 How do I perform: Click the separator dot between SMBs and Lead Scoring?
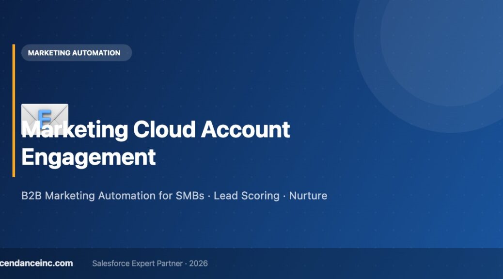pos(208,196)
